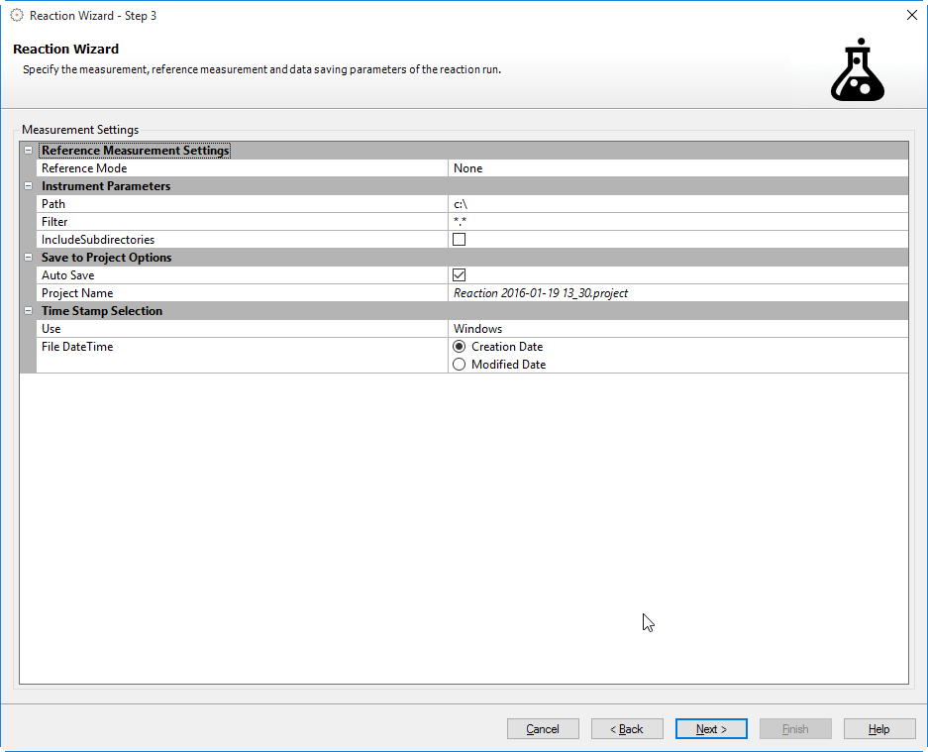Uncheck the Auto Save checkbox
Screen dimensions: 928x752
459,275
